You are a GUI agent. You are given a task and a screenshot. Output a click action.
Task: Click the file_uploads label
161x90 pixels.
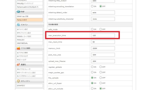(53, 78)
